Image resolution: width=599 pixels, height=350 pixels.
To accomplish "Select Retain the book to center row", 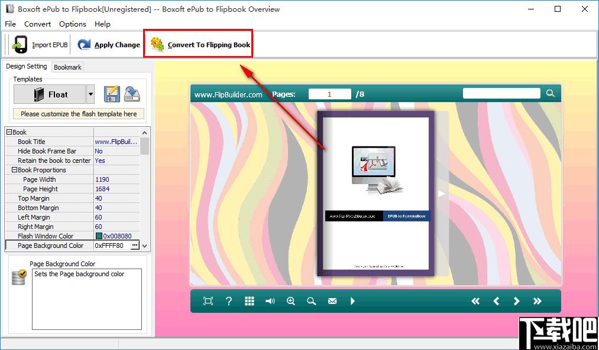I will coord(73,161).
